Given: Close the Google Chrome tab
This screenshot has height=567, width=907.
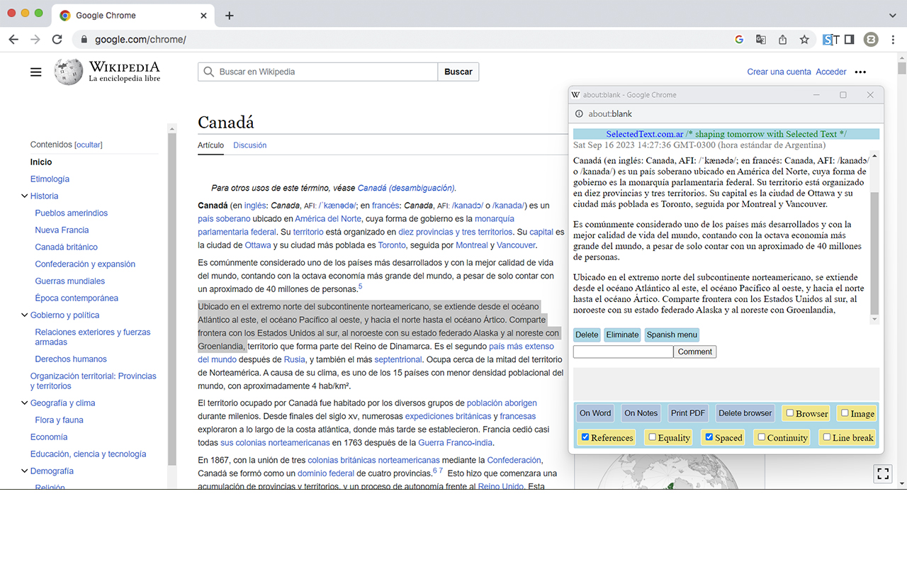Looking at the screenshot, I should click(x=203, y=16).
